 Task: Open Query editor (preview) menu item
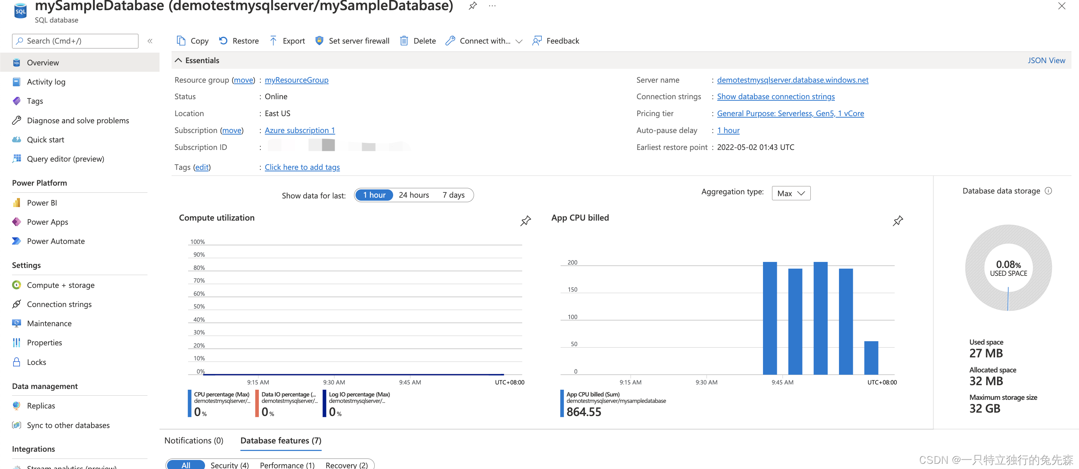tap(65, 159)
